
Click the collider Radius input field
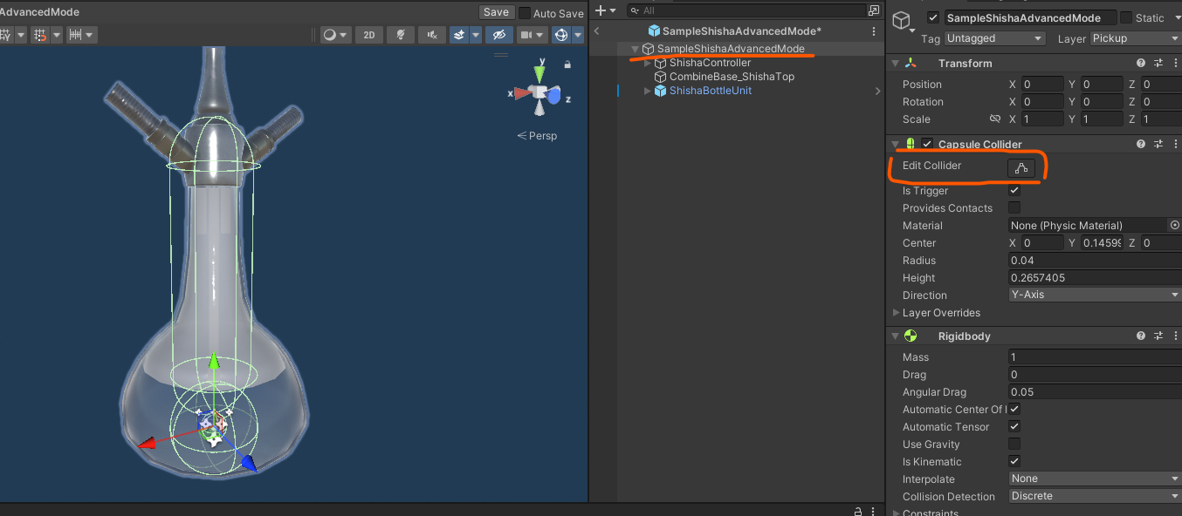click(1095, 260)
